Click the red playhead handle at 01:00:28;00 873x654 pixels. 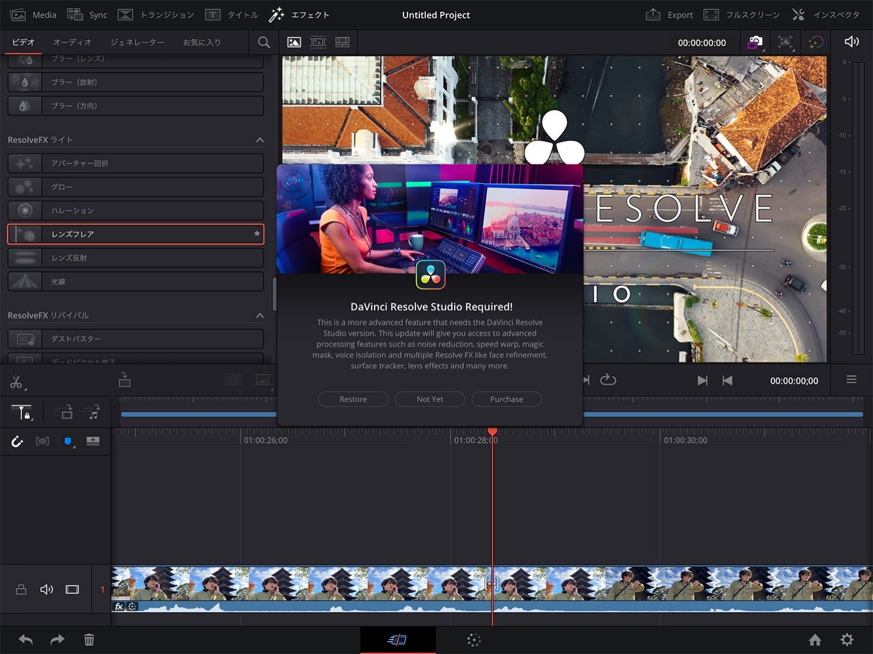(492, 432)
